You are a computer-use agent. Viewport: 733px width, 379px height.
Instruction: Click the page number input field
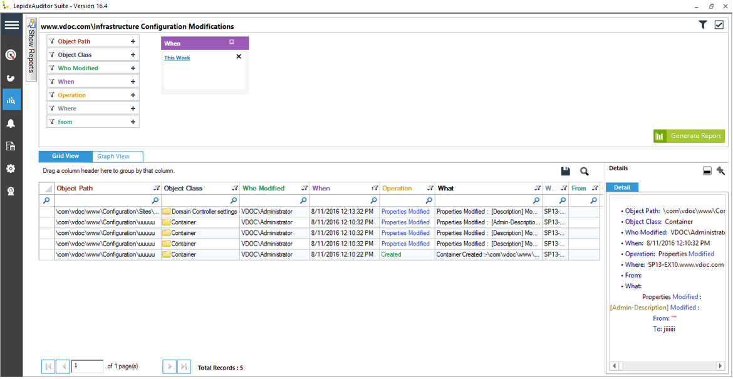pos(88,366)
